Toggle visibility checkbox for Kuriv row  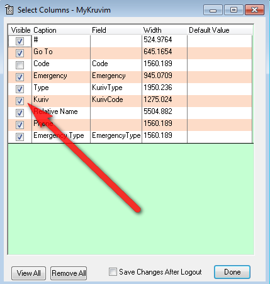click(x=20, y=101)
